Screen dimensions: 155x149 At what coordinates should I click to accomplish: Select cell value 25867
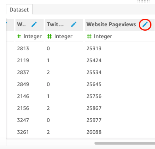pyautogui.click(x=94, y=108)
